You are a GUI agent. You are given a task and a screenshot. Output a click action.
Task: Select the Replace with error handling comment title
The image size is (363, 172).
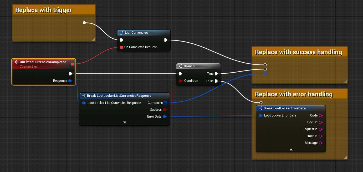pyautogui.click(x=294, y=94)
